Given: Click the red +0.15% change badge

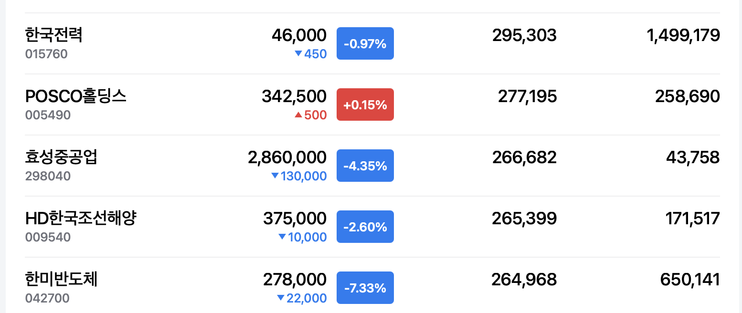Looking at the screenshot, I should tap(365, 104).
